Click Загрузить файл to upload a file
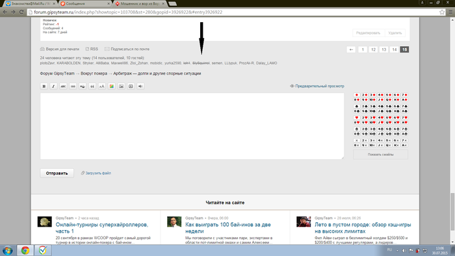Screen dimensions: 455x256 (x=96, y=173)
